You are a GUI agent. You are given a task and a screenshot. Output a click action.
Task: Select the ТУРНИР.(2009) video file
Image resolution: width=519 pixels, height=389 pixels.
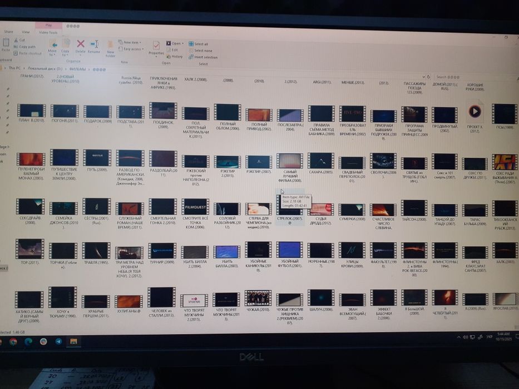[x=162, y=255]
